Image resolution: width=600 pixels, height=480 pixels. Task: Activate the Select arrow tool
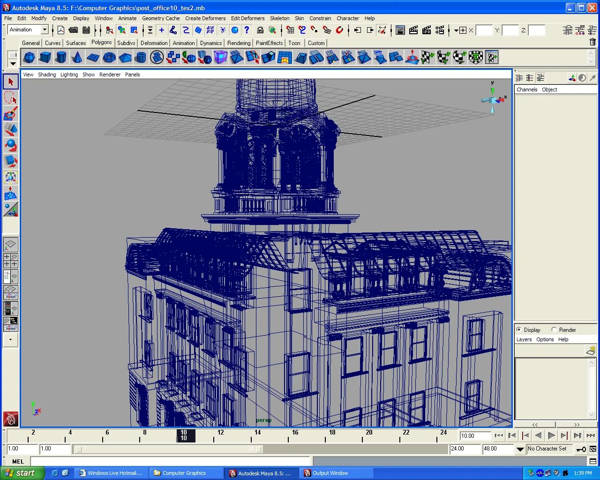(11, 82)
